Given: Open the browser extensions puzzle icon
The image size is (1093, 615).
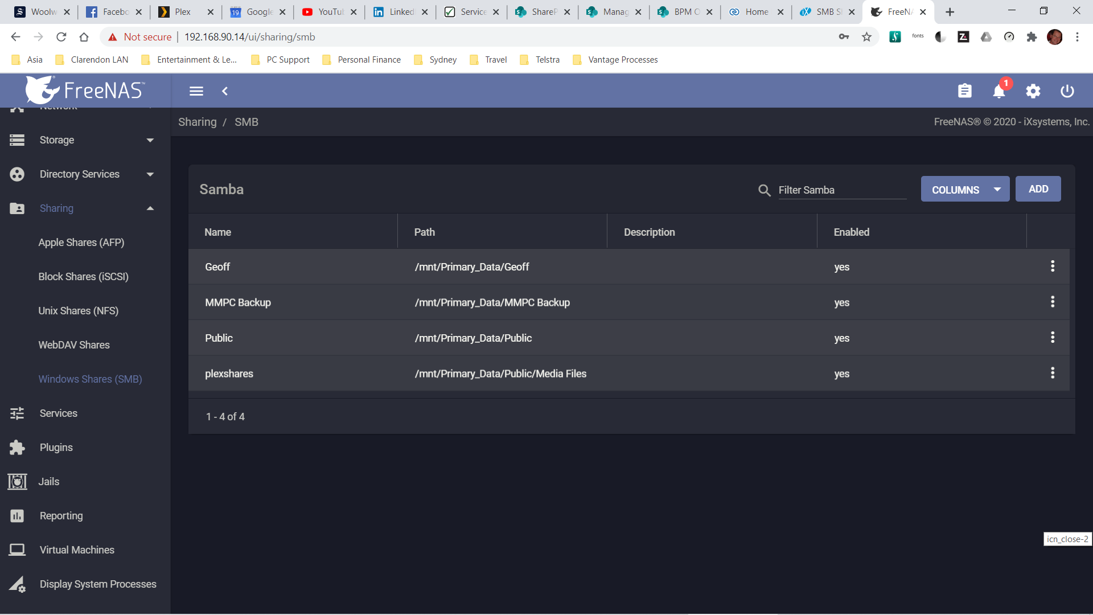Looking at the screenshot, I should (1032, 37).
